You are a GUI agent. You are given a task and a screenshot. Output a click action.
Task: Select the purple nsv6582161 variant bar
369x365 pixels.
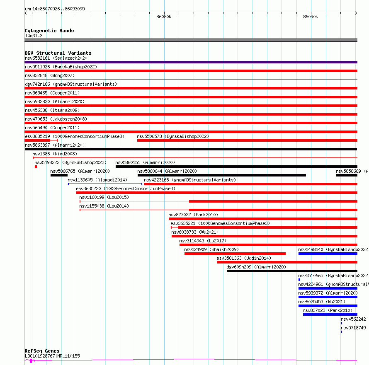tap(191, 62)
